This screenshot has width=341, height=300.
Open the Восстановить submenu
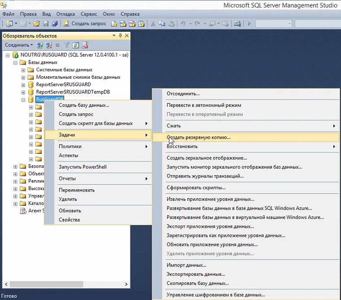(246, 147)
